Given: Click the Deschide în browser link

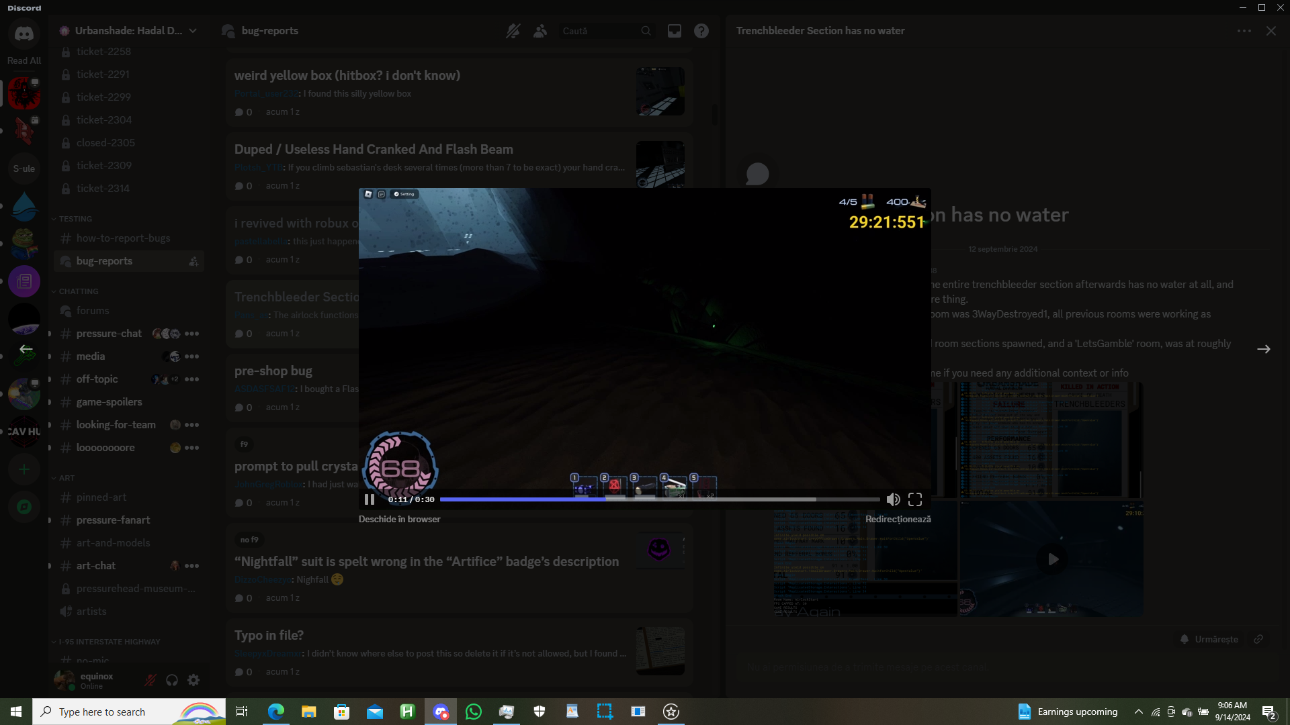Looking at the screenshot, I should coord(399,519).
